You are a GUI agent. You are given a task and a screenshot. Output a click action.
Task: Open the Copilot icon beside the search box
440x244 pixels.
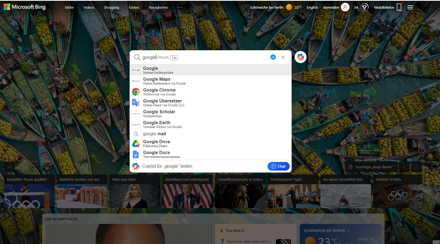click(300, 57)
